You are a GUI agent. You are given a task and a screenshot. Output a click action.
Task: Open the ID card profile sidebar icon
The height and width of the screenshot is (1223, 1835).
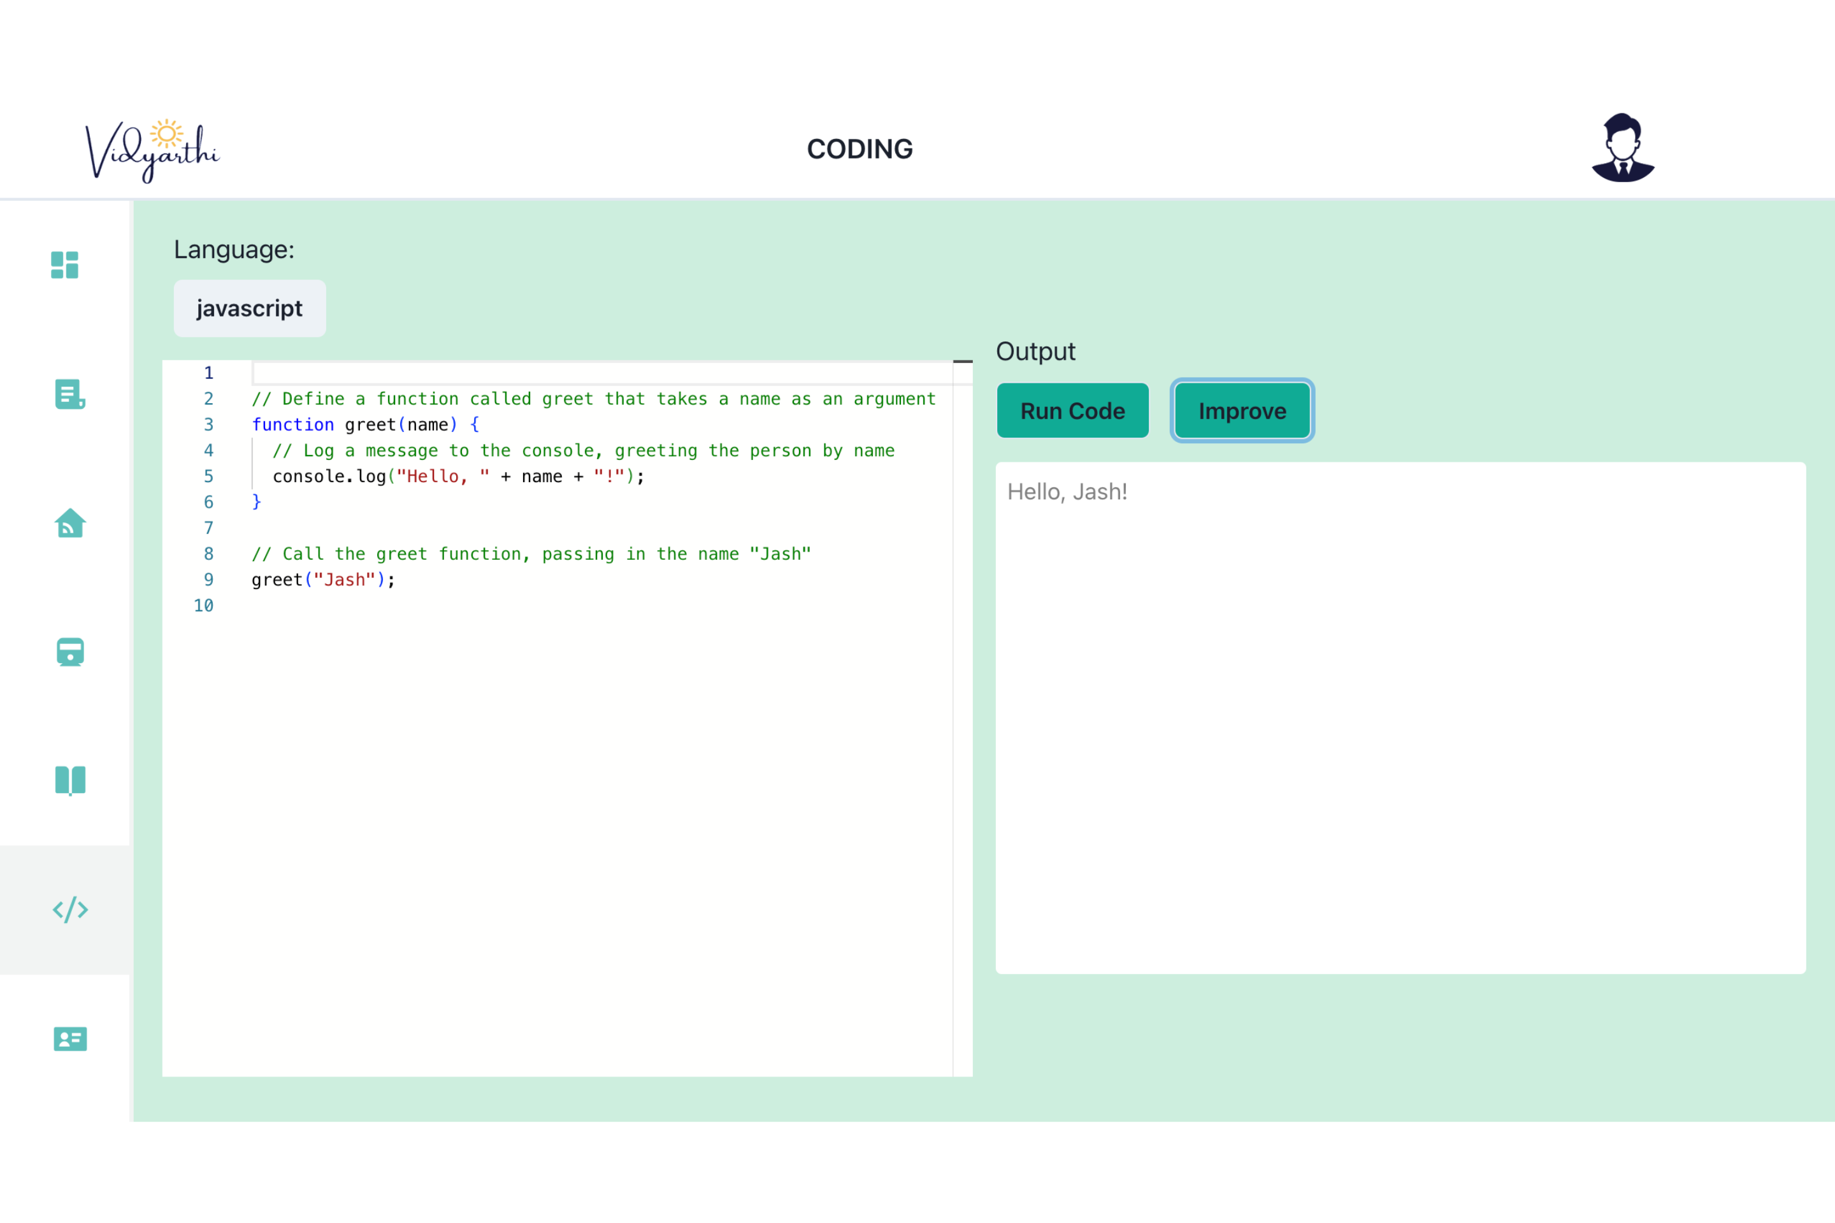(70, 1039)
